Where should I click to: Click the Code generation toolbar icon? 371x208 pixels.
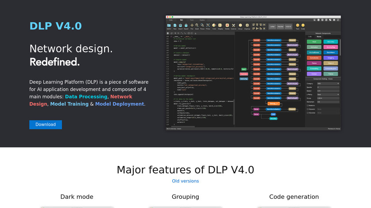[303, 25]
